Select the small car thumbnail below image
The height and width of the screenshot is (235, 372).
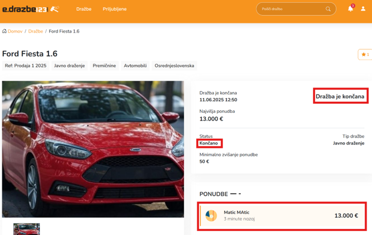tap(27, 229)
